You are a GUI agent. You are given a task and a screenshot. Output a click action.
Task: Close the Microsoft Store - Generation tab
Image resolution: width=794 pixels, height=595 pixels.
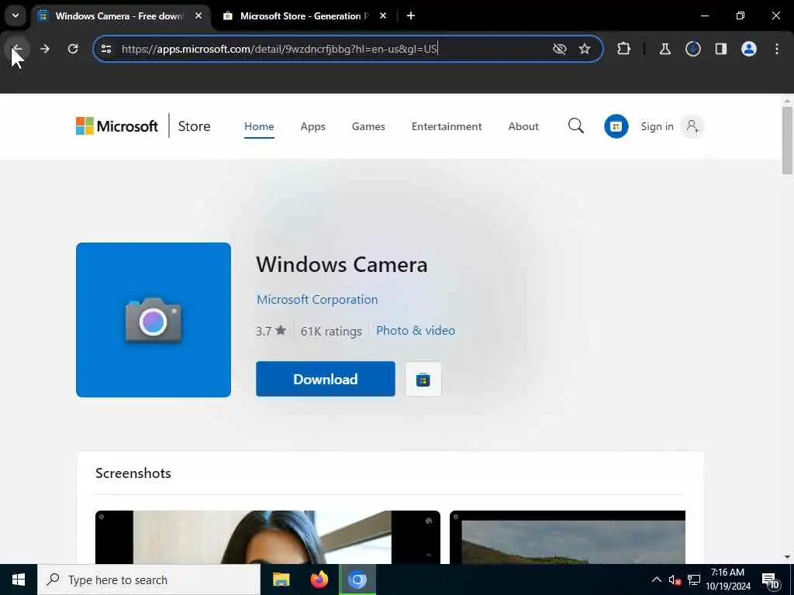[x=383, y=15]
